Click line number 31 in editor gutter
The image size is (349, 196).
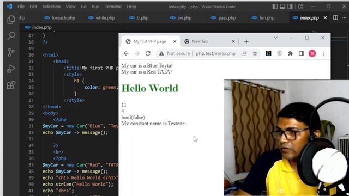pos(31,126)
